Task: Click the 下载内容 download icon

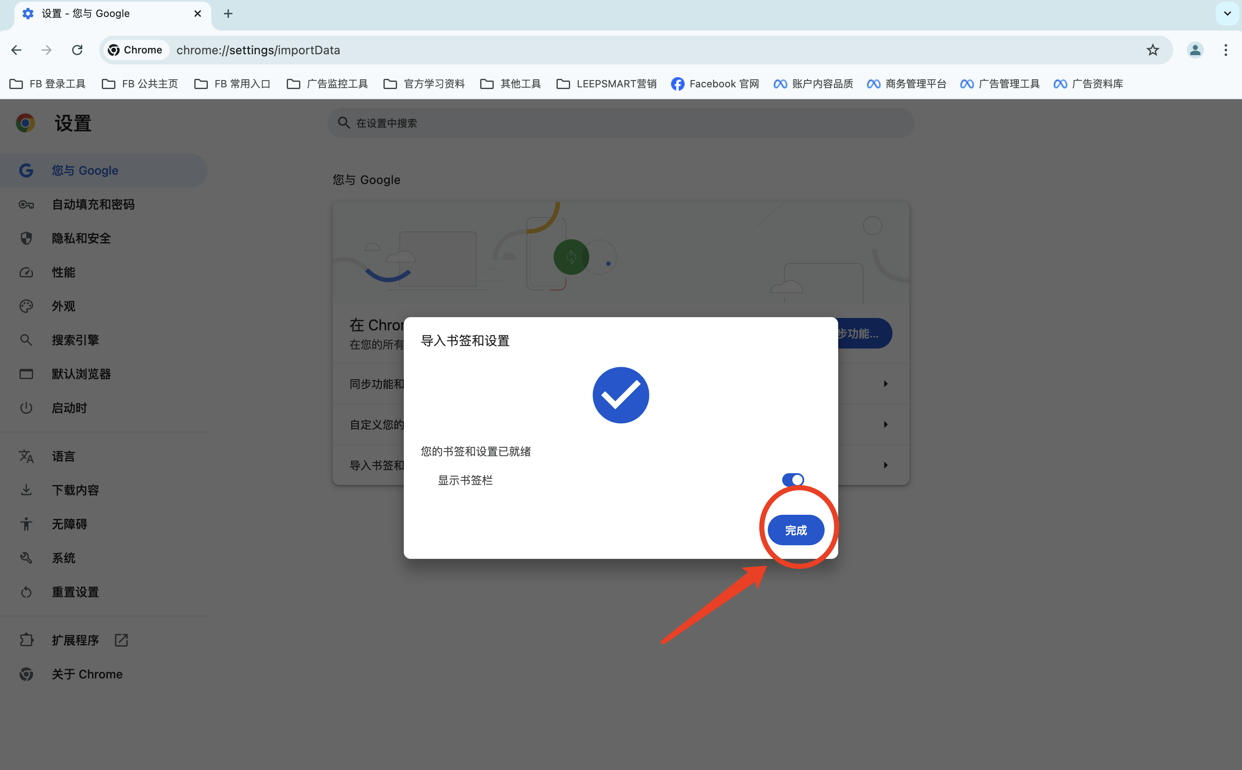Action: point(26,490)
